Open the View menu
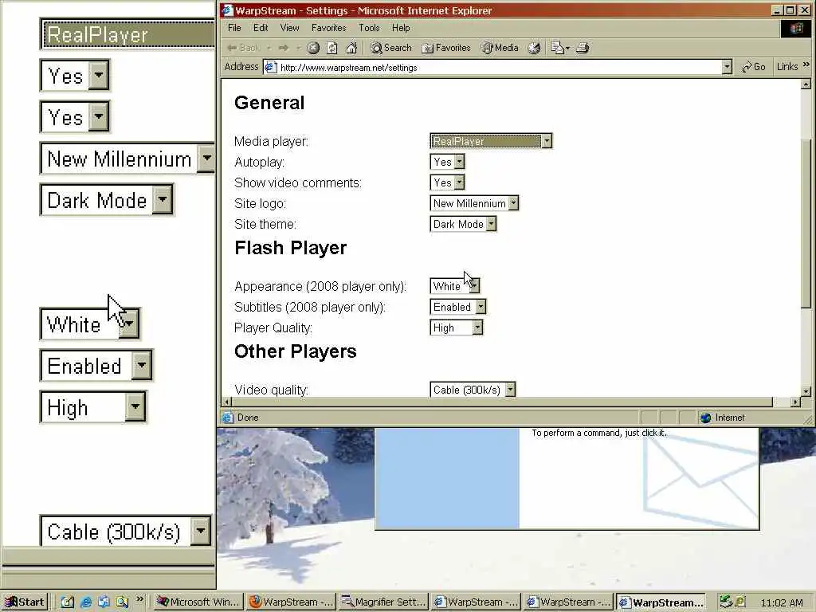This screenshot has height=612, width=816. [x=289, y=28]
